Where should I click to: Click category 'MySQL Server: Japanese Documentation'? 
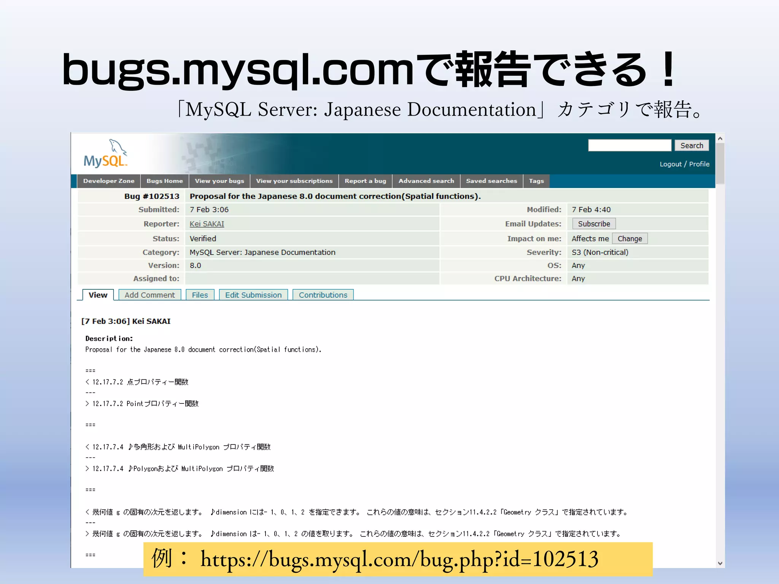tap(262, 252)
